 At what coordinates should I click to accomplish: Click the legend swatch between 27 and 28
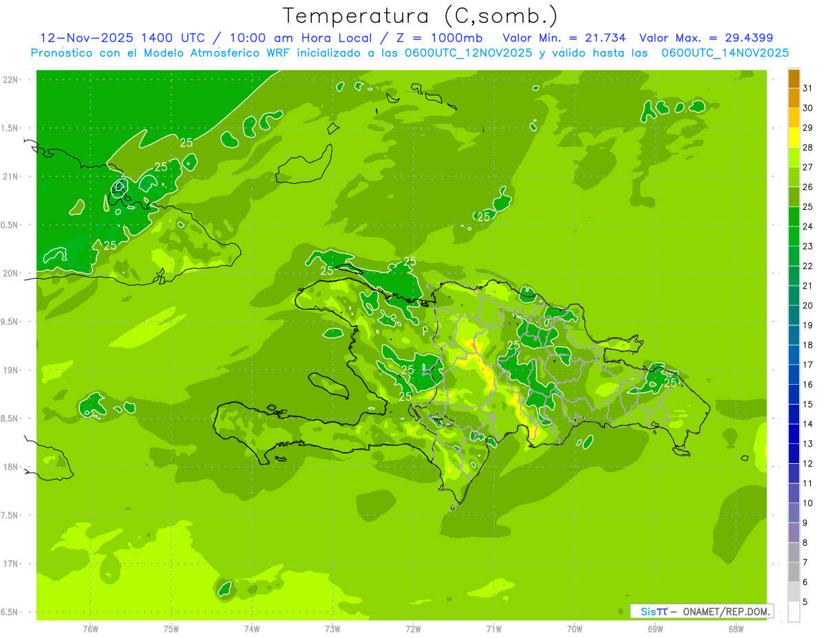tap(794, 158)
